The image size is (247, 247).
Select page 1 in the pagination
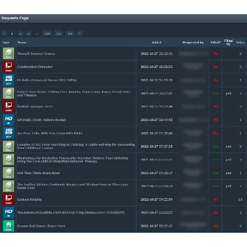pyautogui.click(x=12, y=33)
